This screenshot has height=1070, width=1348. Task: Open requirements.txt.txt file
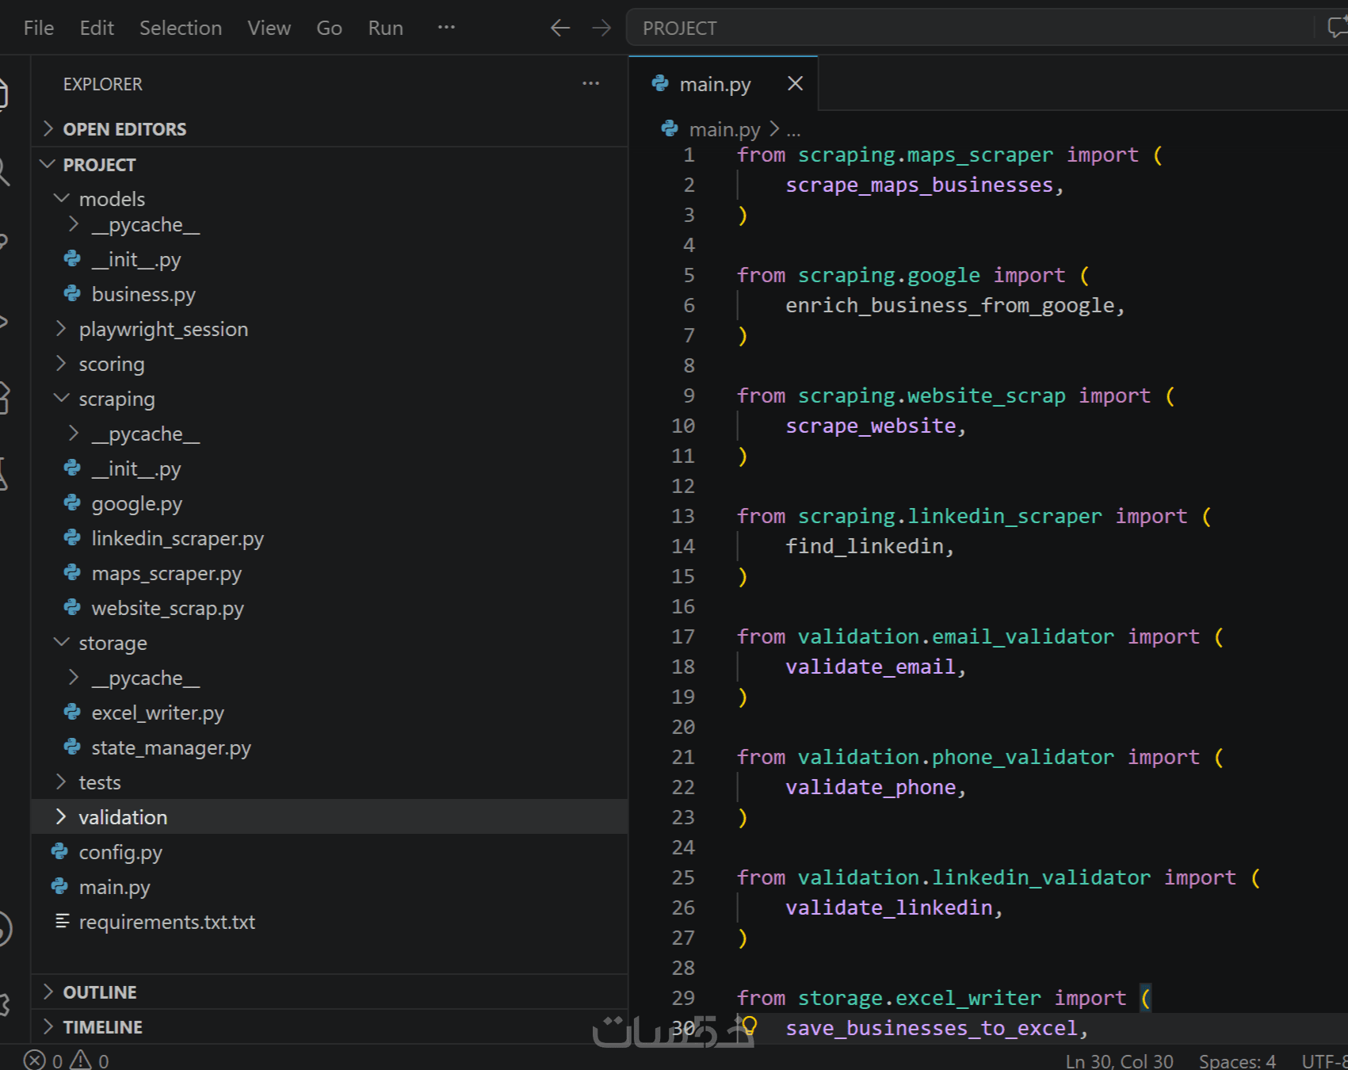167,922
